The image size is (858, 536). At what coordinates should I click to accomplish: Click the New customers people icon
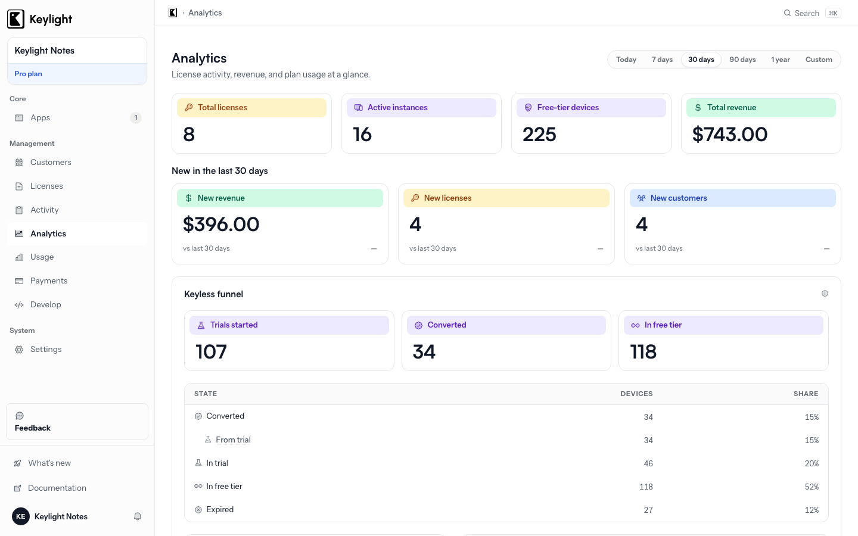(x=641, y=198)
